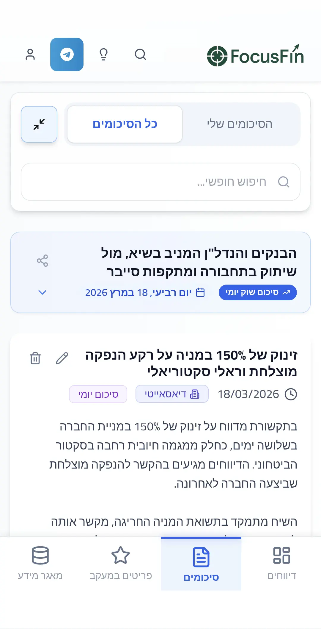This screenshot has height=629, width=321.
Task: Edit the 150% surge summary with pencil
Action: pyautogui.click(x=62, y=358)
